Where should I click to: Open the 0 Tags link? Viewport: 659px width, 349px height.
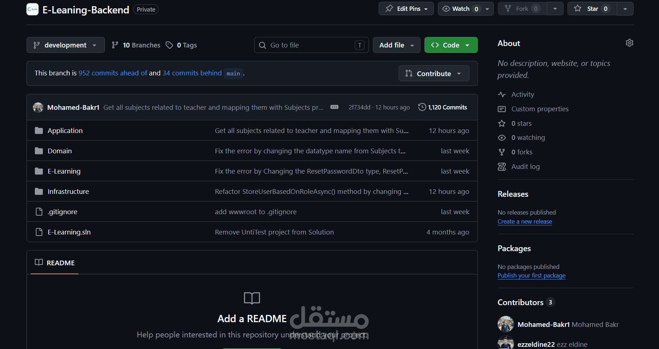pyautogui.click(x=182, y=45)
